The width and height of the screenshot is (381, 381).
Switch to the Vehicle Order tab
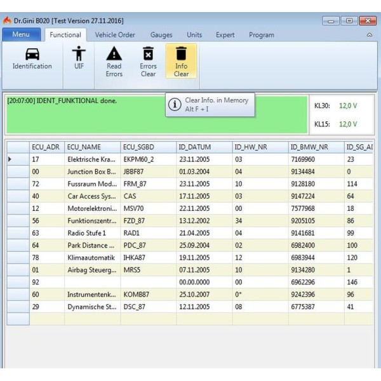115,35
